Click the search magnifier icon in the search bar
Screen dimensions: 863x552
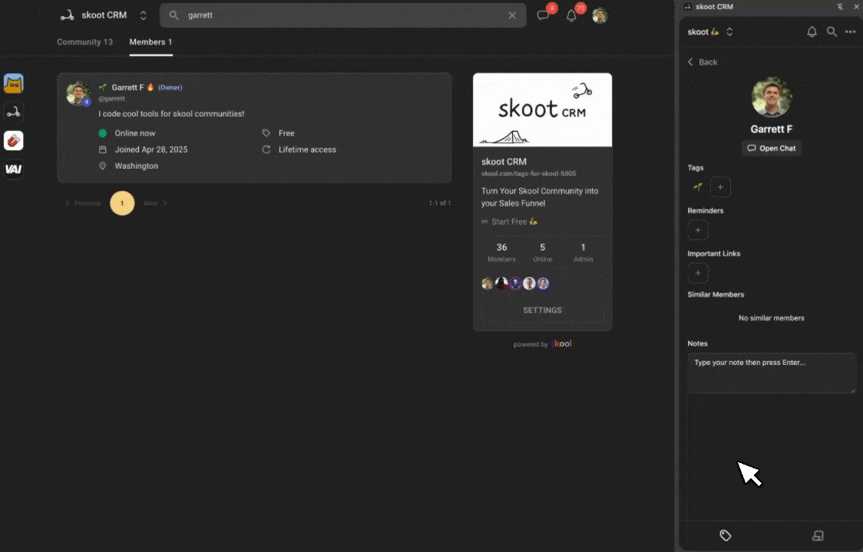[174, 15]
